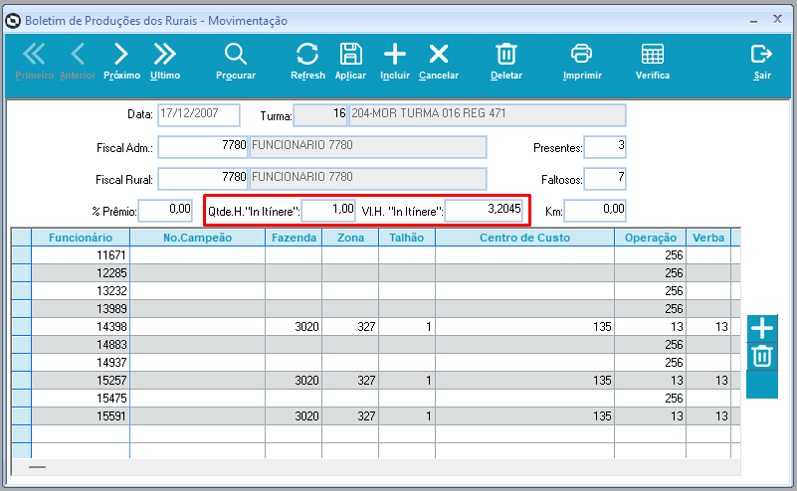This screenshot has height=491, width=797.
Task: Cancel editing with Cancelar
Action: point(439,62)
